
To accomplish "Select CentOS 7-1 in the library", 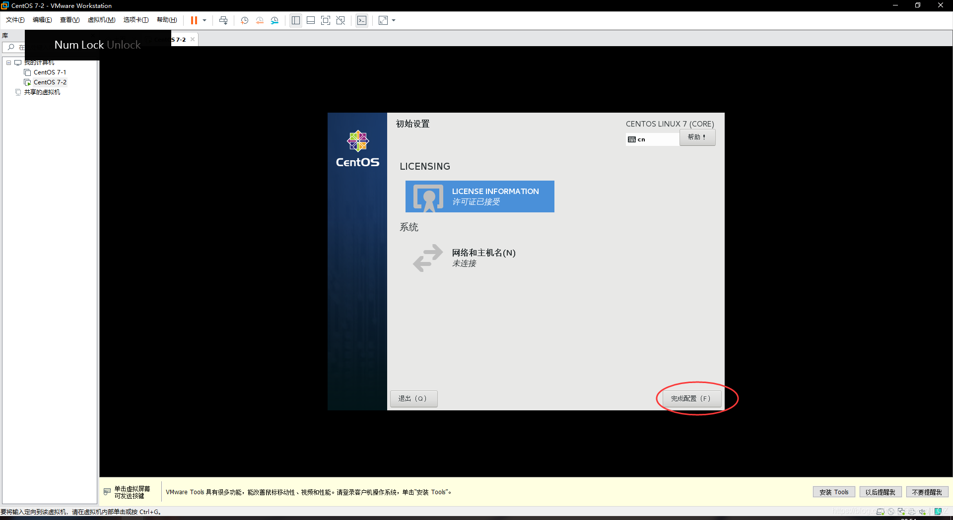I will 50,72.
